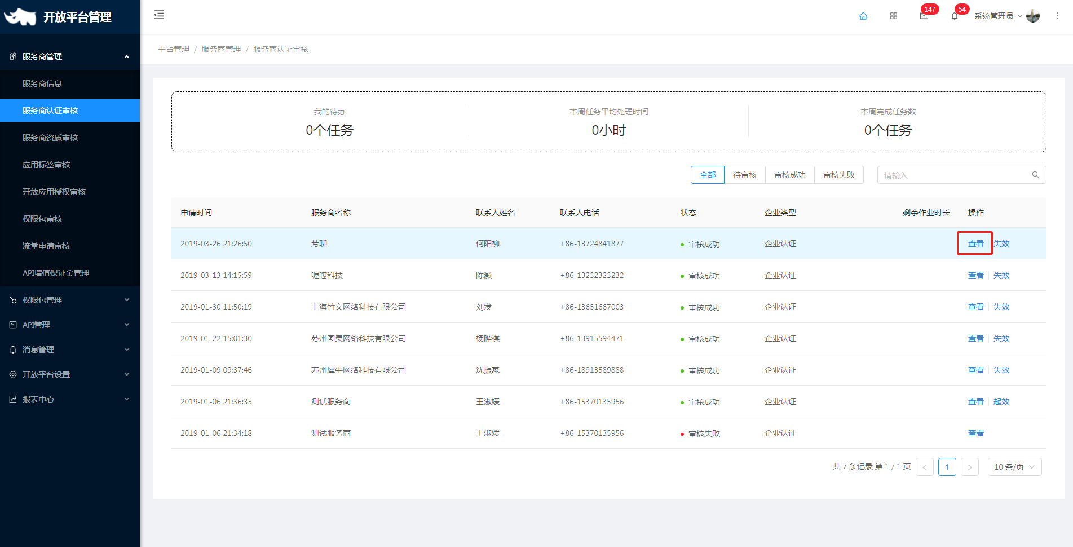Expand the 消息管理 menu section
Image resolution: width=1073 pixels, height=547 pixels.
click(127, 350)
